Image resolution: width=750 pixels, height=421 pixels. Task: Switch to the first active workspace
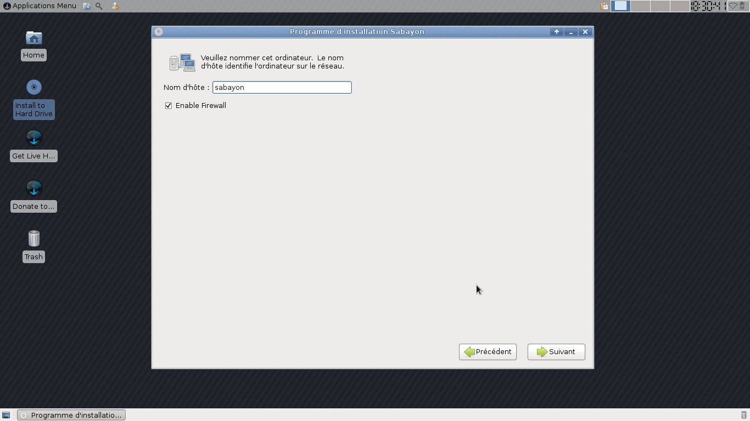pos(620,6)
